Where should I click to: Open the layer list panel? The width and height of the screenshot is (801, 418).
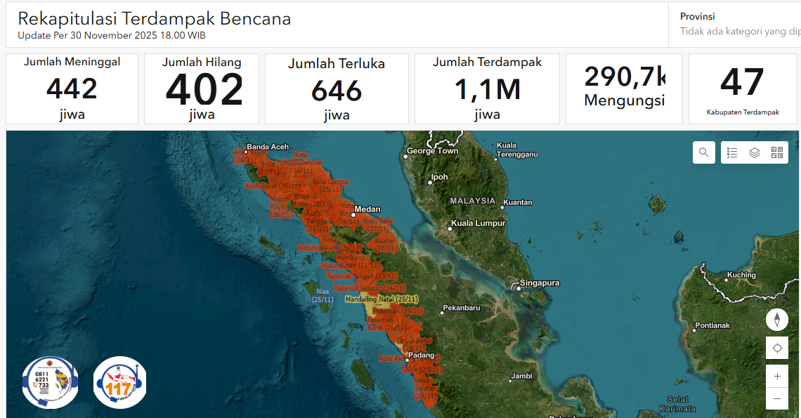(x=754, y=152)
